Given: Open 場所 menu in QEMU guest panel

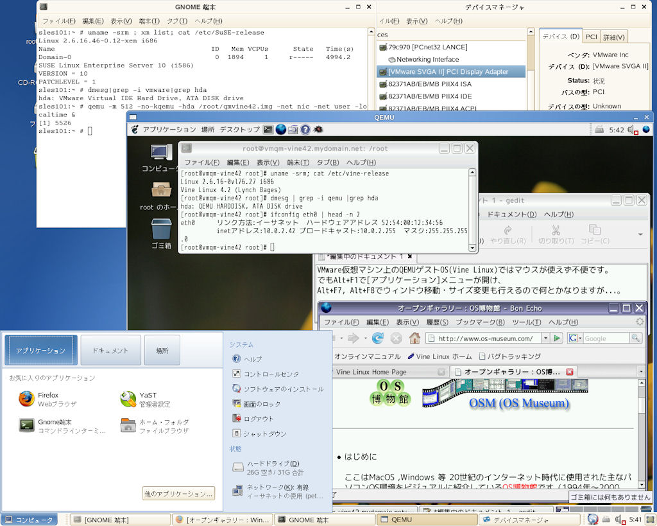Looking at the screenshot, I should pos(208,130).
